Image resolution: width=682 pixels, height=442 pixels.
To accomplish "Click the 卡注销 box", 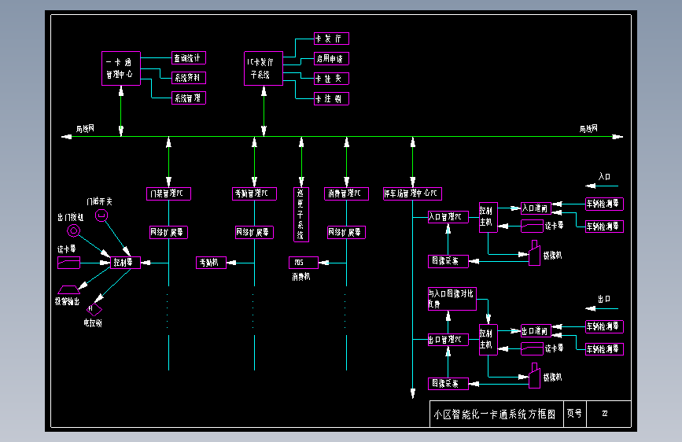I will click(x=331, y=99).
